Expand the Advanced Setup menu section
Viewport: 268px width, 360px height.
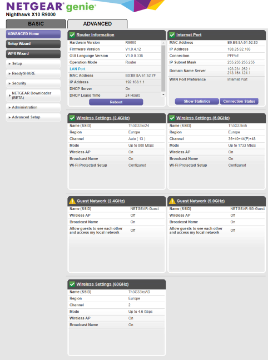pyautogui.click(x=33, y=117)
